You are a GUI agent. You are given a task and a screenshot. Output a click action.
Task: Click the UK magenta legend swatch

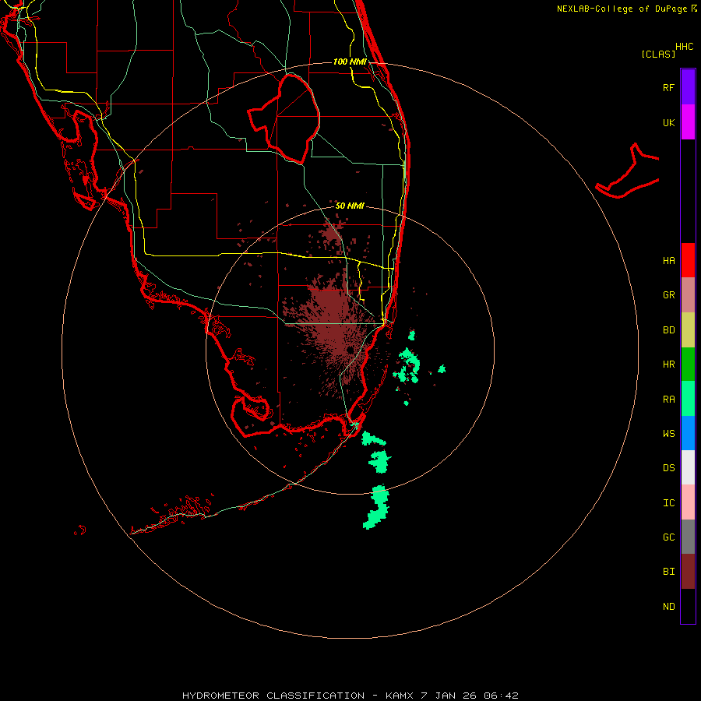tap(688, 122)
